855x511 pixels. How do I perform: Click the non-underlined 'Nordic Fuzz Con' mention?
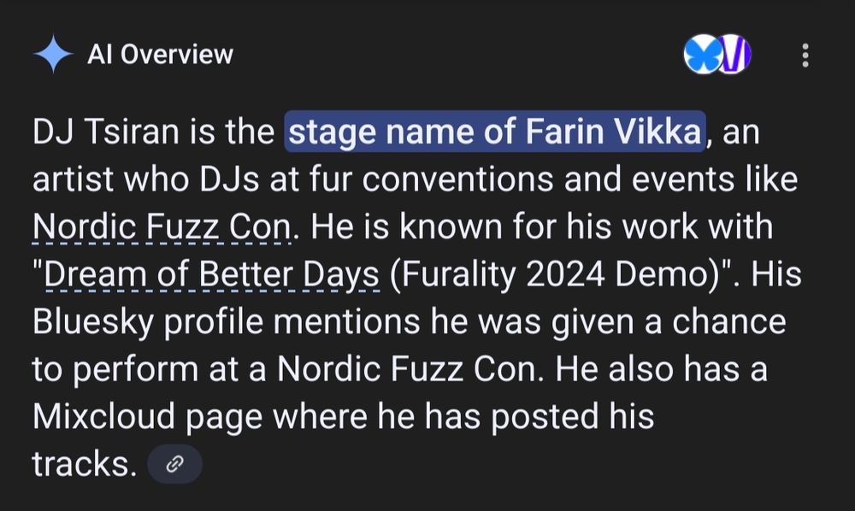pos(410,369)
